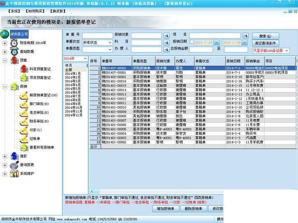Click the 项目预算登记 icon
This screenshot has width=298, height=223.
pyautogui.click(x=24, y=78)
